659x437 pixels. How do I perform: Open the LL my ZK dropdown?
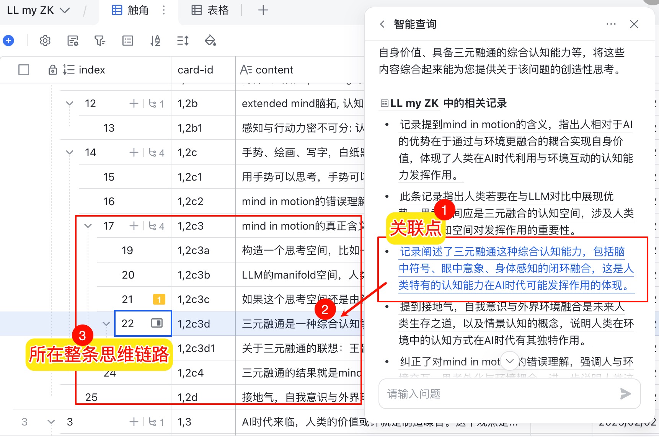coord(38,10)
